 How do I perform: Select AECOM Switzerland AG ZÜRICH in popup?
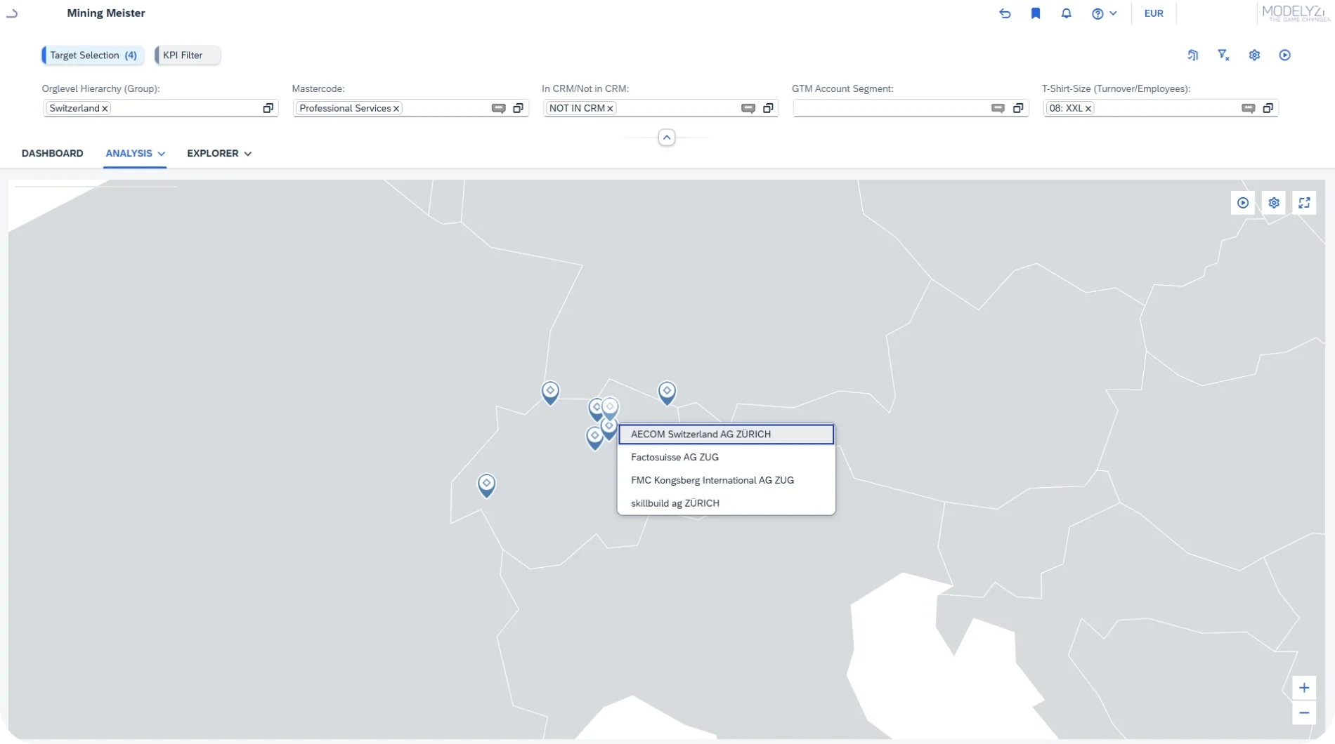click(727, 434)
